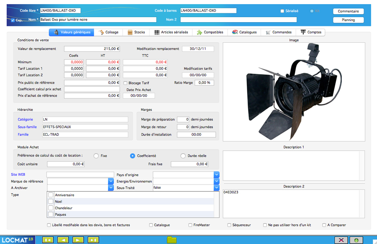Select the Durée réelle radio button
The width and height of the screenshot is (377, 244).
(183, 156)
